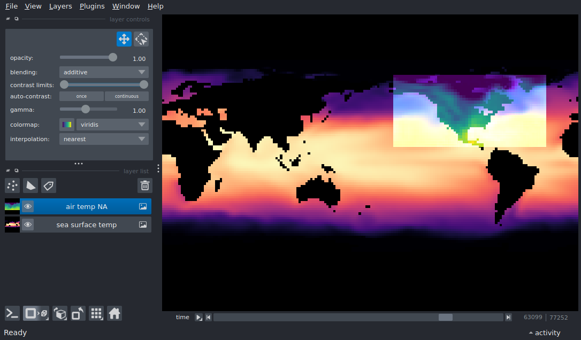Enable continuous auto-contrast
The image size is (581, 340).
(127, 96)
